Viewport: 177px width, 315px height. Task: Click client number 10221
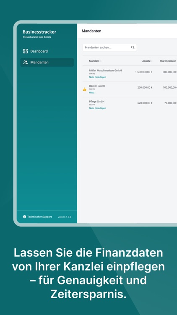click(x=92, y=89)
